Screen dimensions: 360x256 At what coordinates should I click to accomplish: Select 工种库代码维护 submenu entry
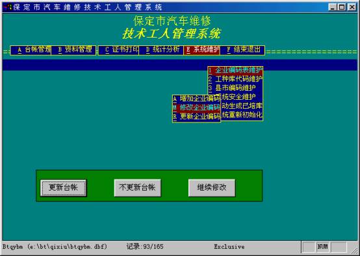coord(235,79)
